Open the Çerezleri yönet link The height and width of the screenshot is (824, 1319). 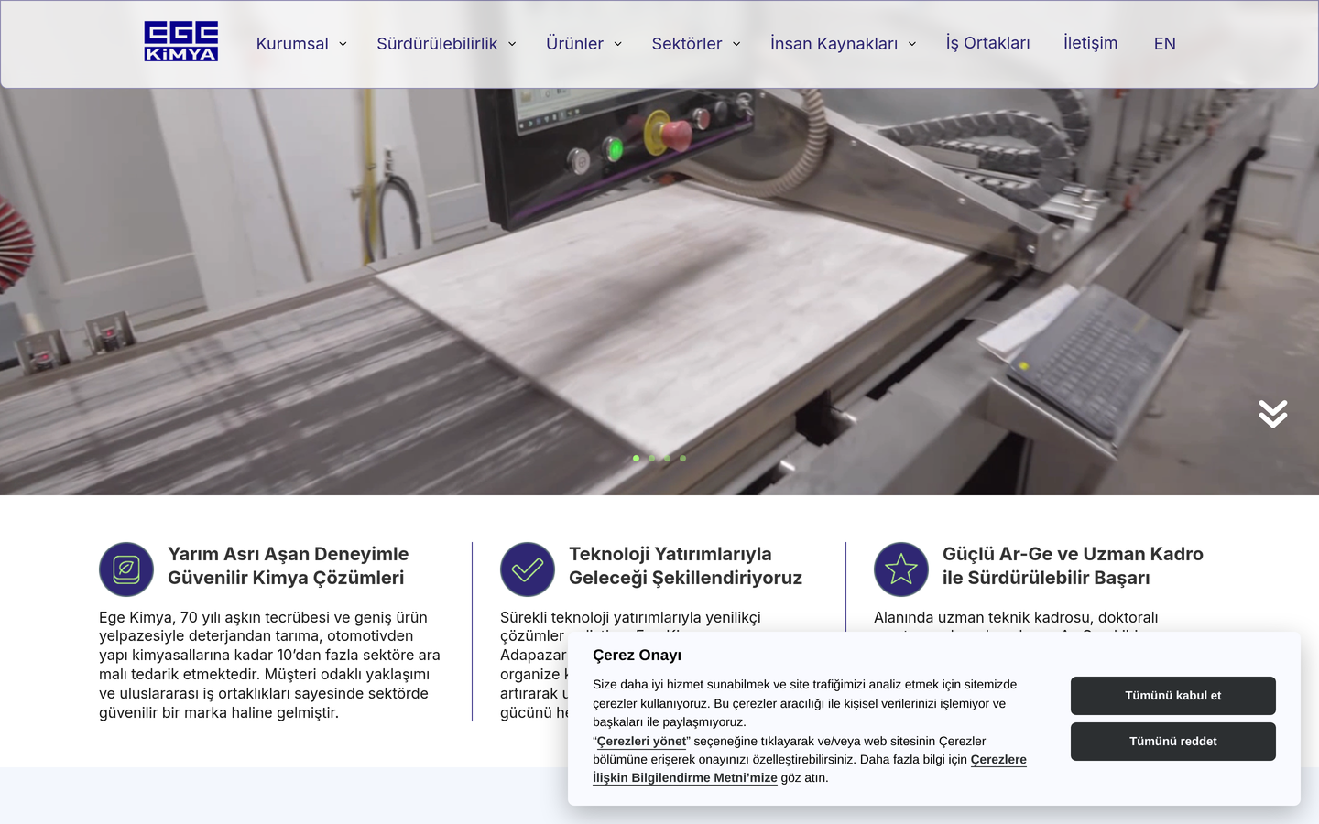tap(641, 742)
